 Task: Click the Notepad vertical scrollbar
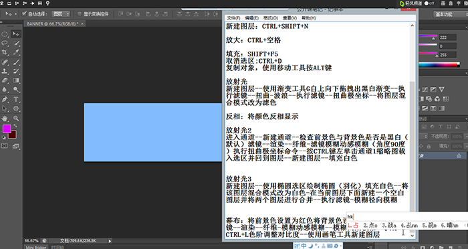(413, 130)
